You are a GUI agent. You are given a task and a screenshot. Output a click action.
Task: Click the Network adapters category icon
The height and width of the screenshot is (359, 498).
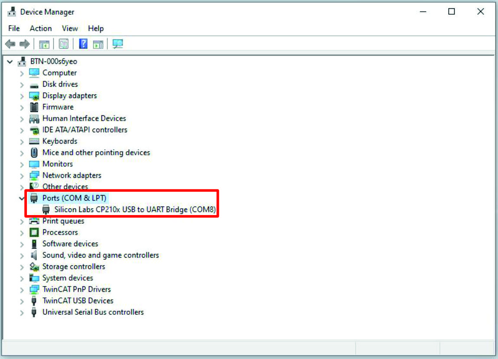pos(34,175)
